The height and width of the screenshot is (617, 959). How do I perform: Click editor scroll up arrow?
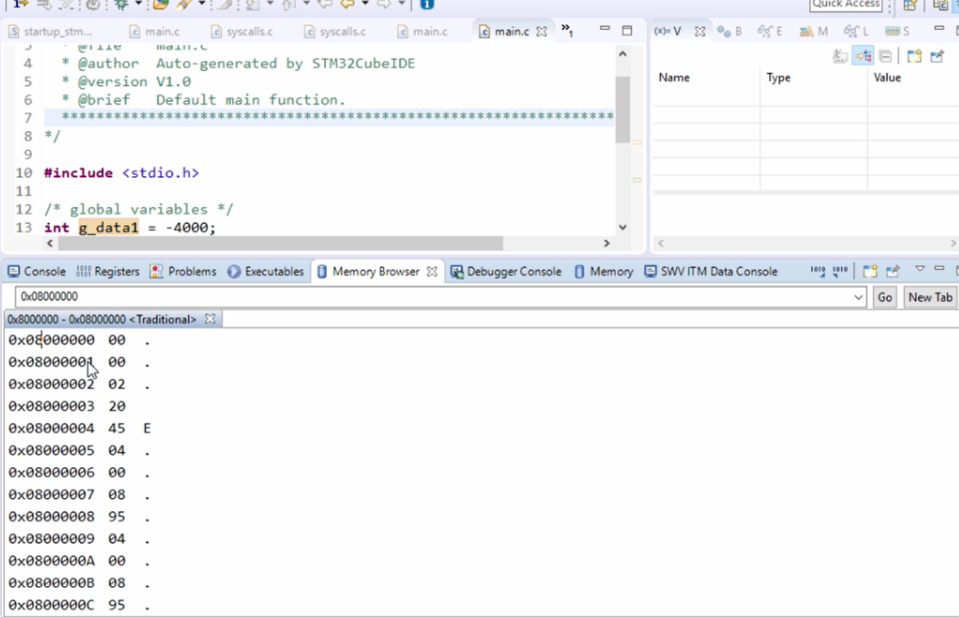pyautogui.click(x=623, y=53)
